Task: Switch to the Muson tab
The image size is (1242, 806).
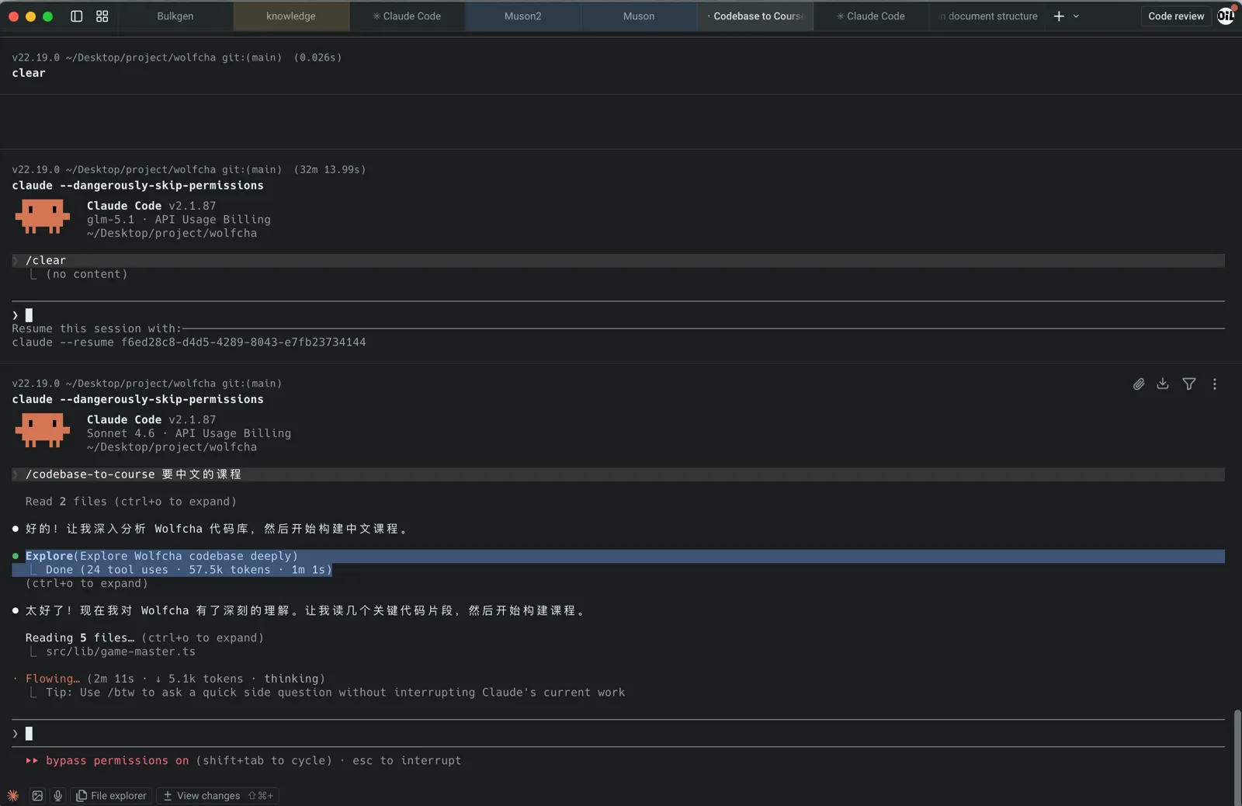Action: (x=639, y=16)
